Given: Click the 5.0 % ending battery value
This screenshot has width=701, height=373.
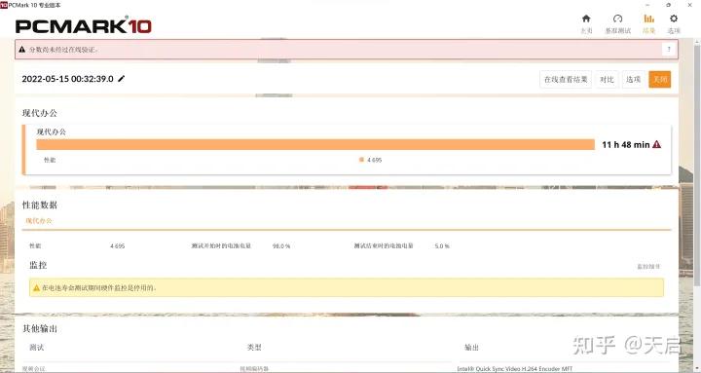Looking at the screenshot, I should pos(442,246).
